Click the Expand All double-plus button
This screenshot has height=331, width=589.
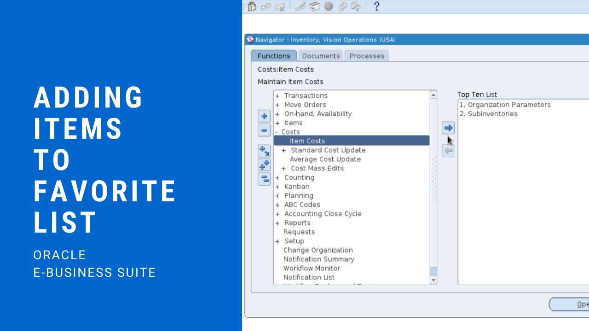point(264,165)
